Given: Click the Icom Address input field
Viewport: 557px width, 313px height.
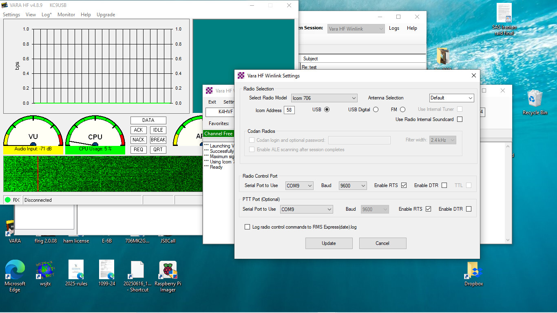Looking at the screenshot, I should tap(289, 110).
